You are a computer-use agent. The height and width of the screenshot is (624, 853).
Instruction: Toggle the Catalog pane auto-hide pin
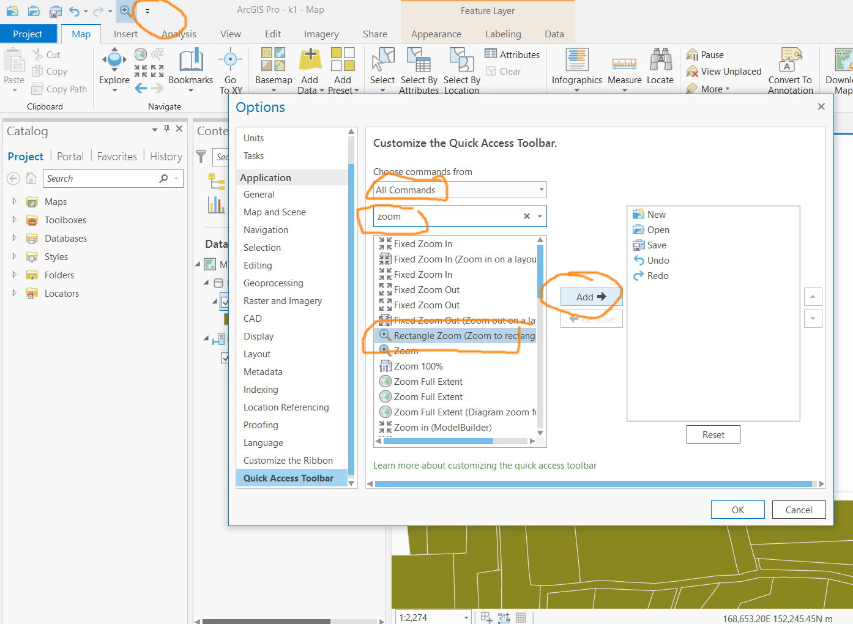[x=166, y=128]
